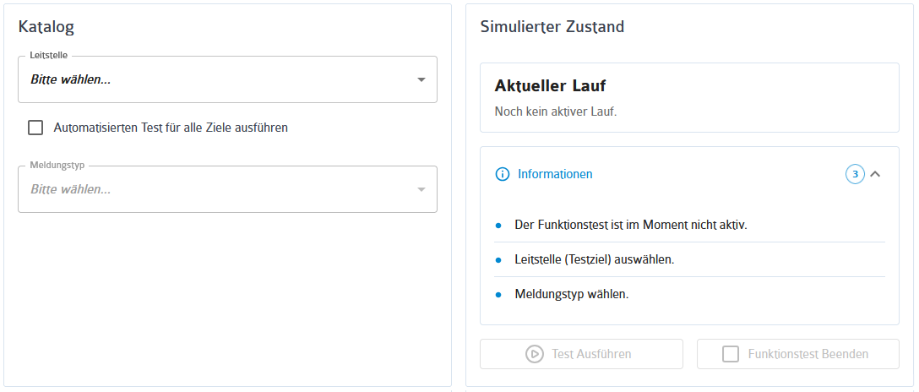Click the label Automatisierten Test für alle Ziele ausführen
The height and width of the screenshot is (392, 919).
coord(171,128)
